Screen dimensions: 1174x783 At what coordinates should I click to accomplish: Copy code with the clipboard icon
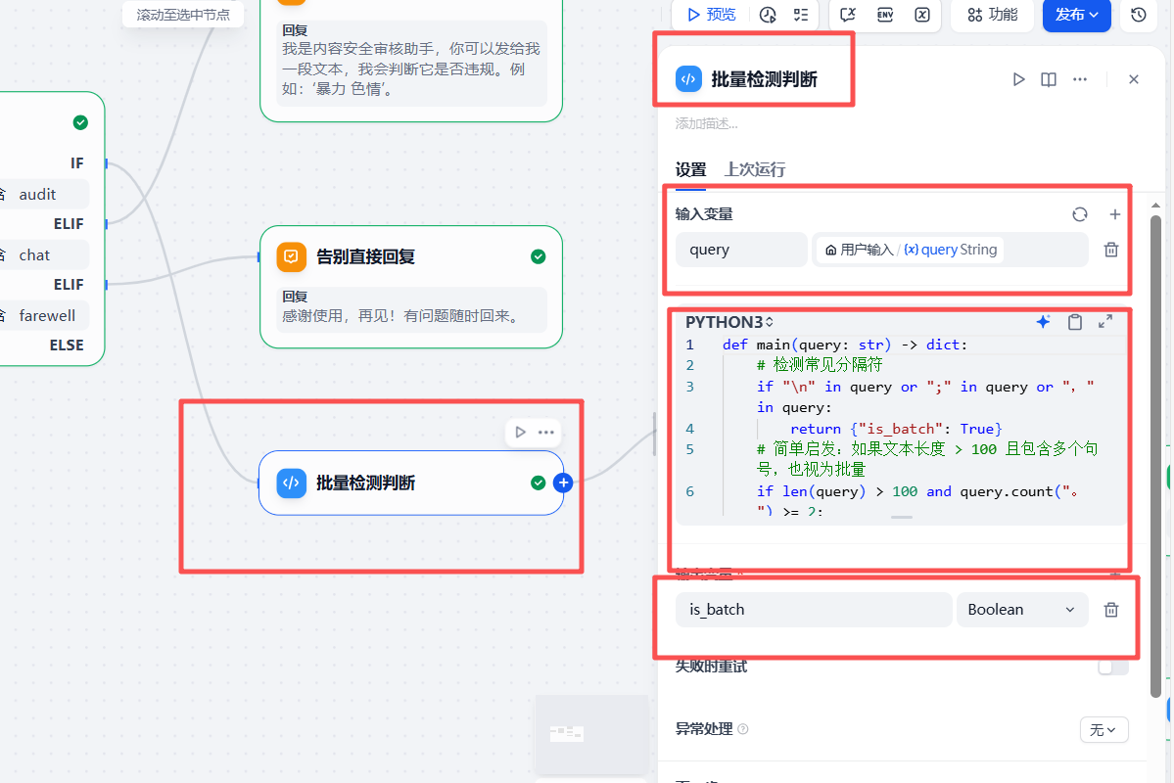pos(1074,322)
